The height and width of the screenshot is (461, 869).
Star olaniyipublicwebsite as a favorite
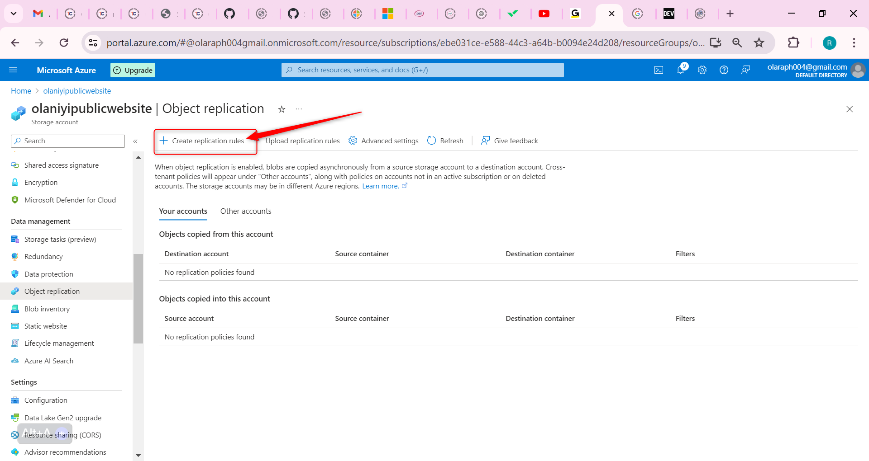click(x=282, y=109)
